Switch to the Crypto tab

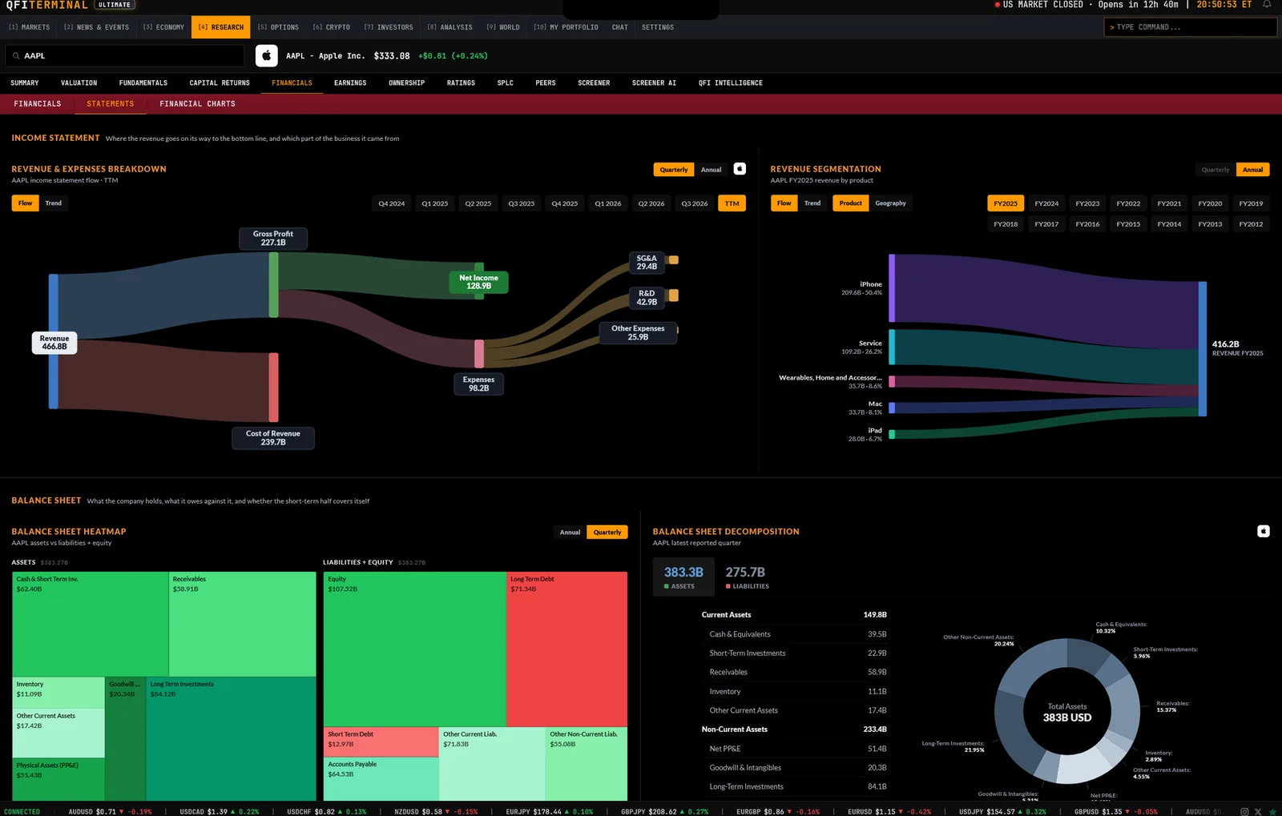click(x=332, y=27)
